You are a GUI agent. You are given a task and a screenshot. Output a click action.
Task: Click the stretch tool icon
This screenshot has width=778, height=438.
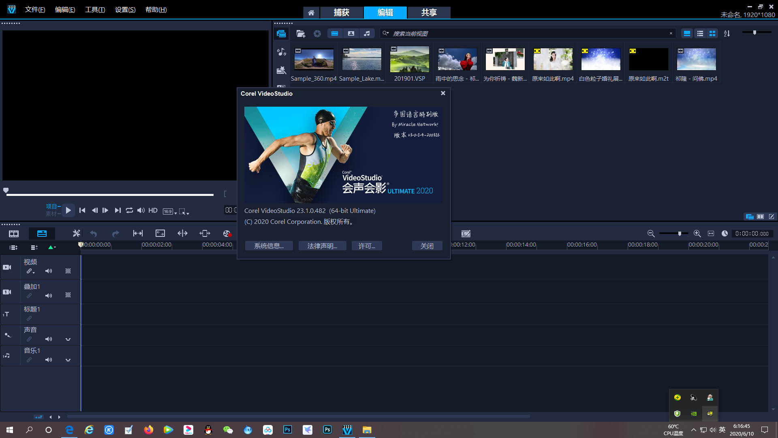click(x=160, y=233)
